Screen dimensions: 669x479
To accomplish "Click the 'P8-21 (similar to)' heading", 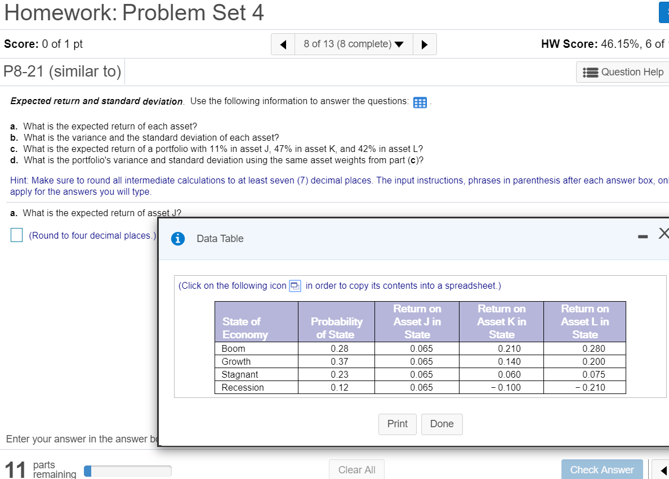I will click(x=63, y=71).
